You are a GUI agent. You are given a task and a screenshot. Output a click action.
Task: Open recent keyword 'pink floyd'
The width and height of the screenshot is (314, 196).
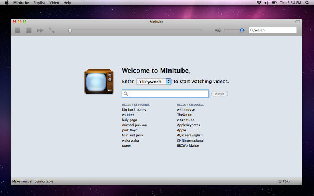pos(130,130)
